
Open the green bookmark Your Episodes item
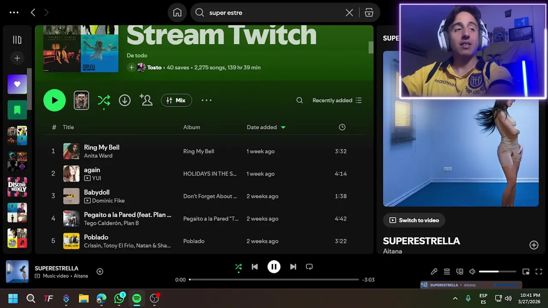tap(17, 110)
